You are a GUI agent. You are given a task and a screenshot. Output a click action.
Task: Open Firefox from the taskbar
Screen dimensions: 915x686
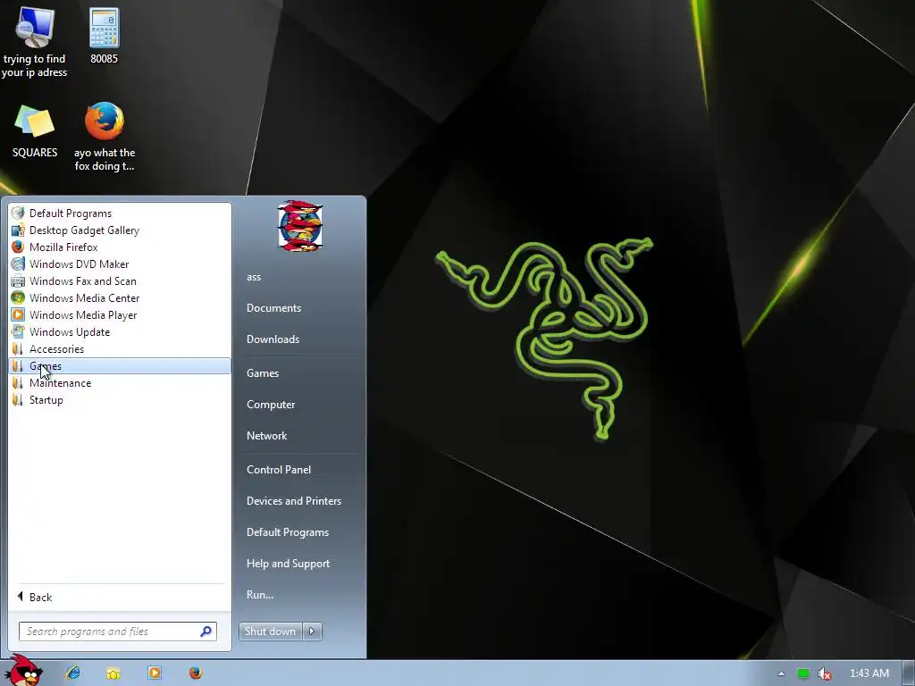click(196, 673)
